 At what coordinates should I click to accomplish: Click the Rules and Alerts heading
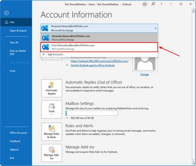tap(79, 126)
